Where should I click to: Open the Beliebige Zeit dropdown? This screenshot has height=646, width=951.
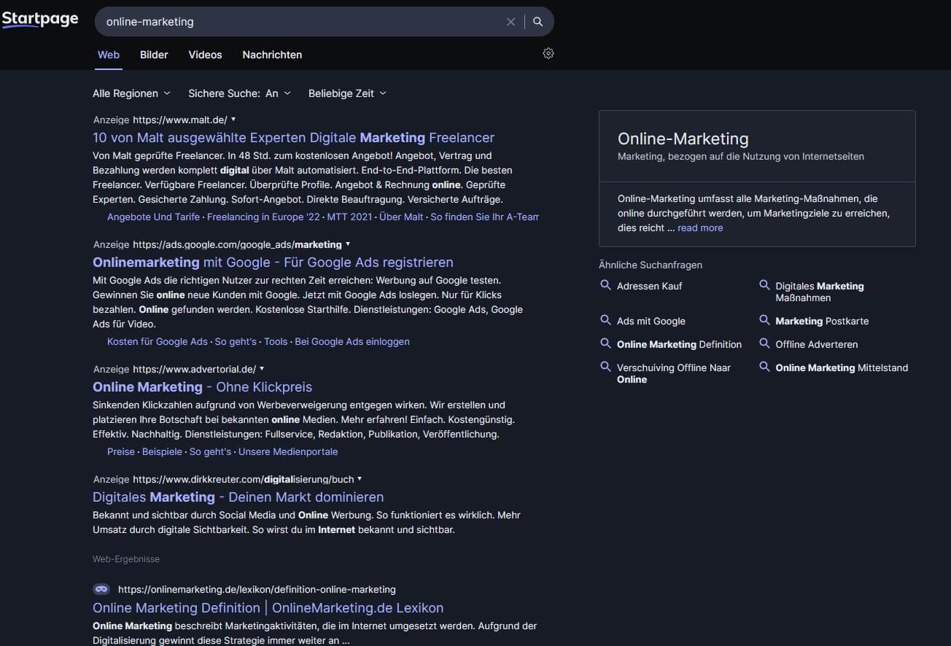point(347,93)
